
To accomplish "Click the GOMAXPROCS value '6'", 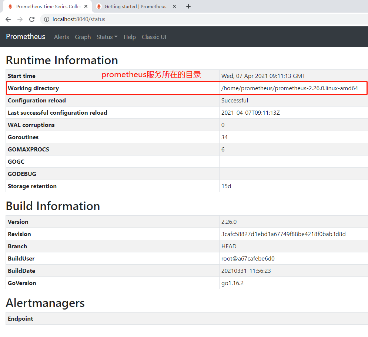I will pos(223,150).
